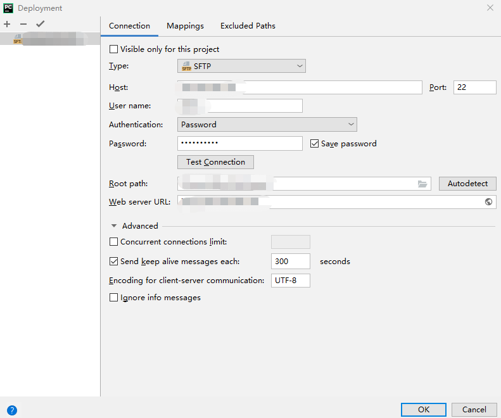
Task: Close the Deployment dialog
Action: [490, 8]
